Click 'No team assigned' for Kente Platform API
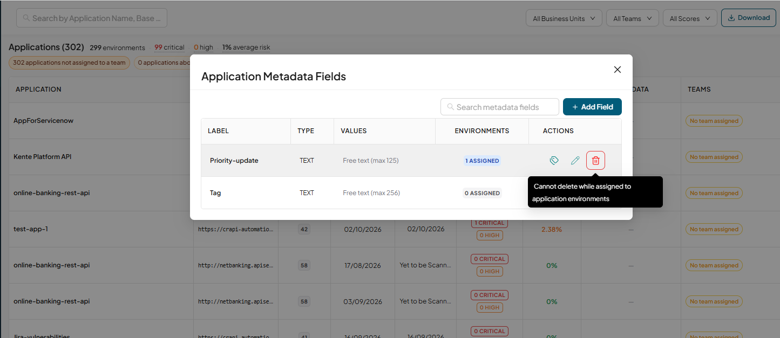Screen dimensions: 780x338 click(714, 157)
